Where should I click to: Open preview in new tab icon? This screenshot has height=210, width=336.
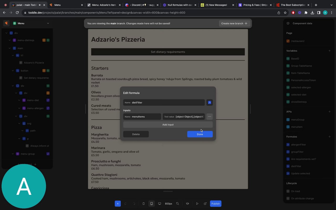(205, 204)
